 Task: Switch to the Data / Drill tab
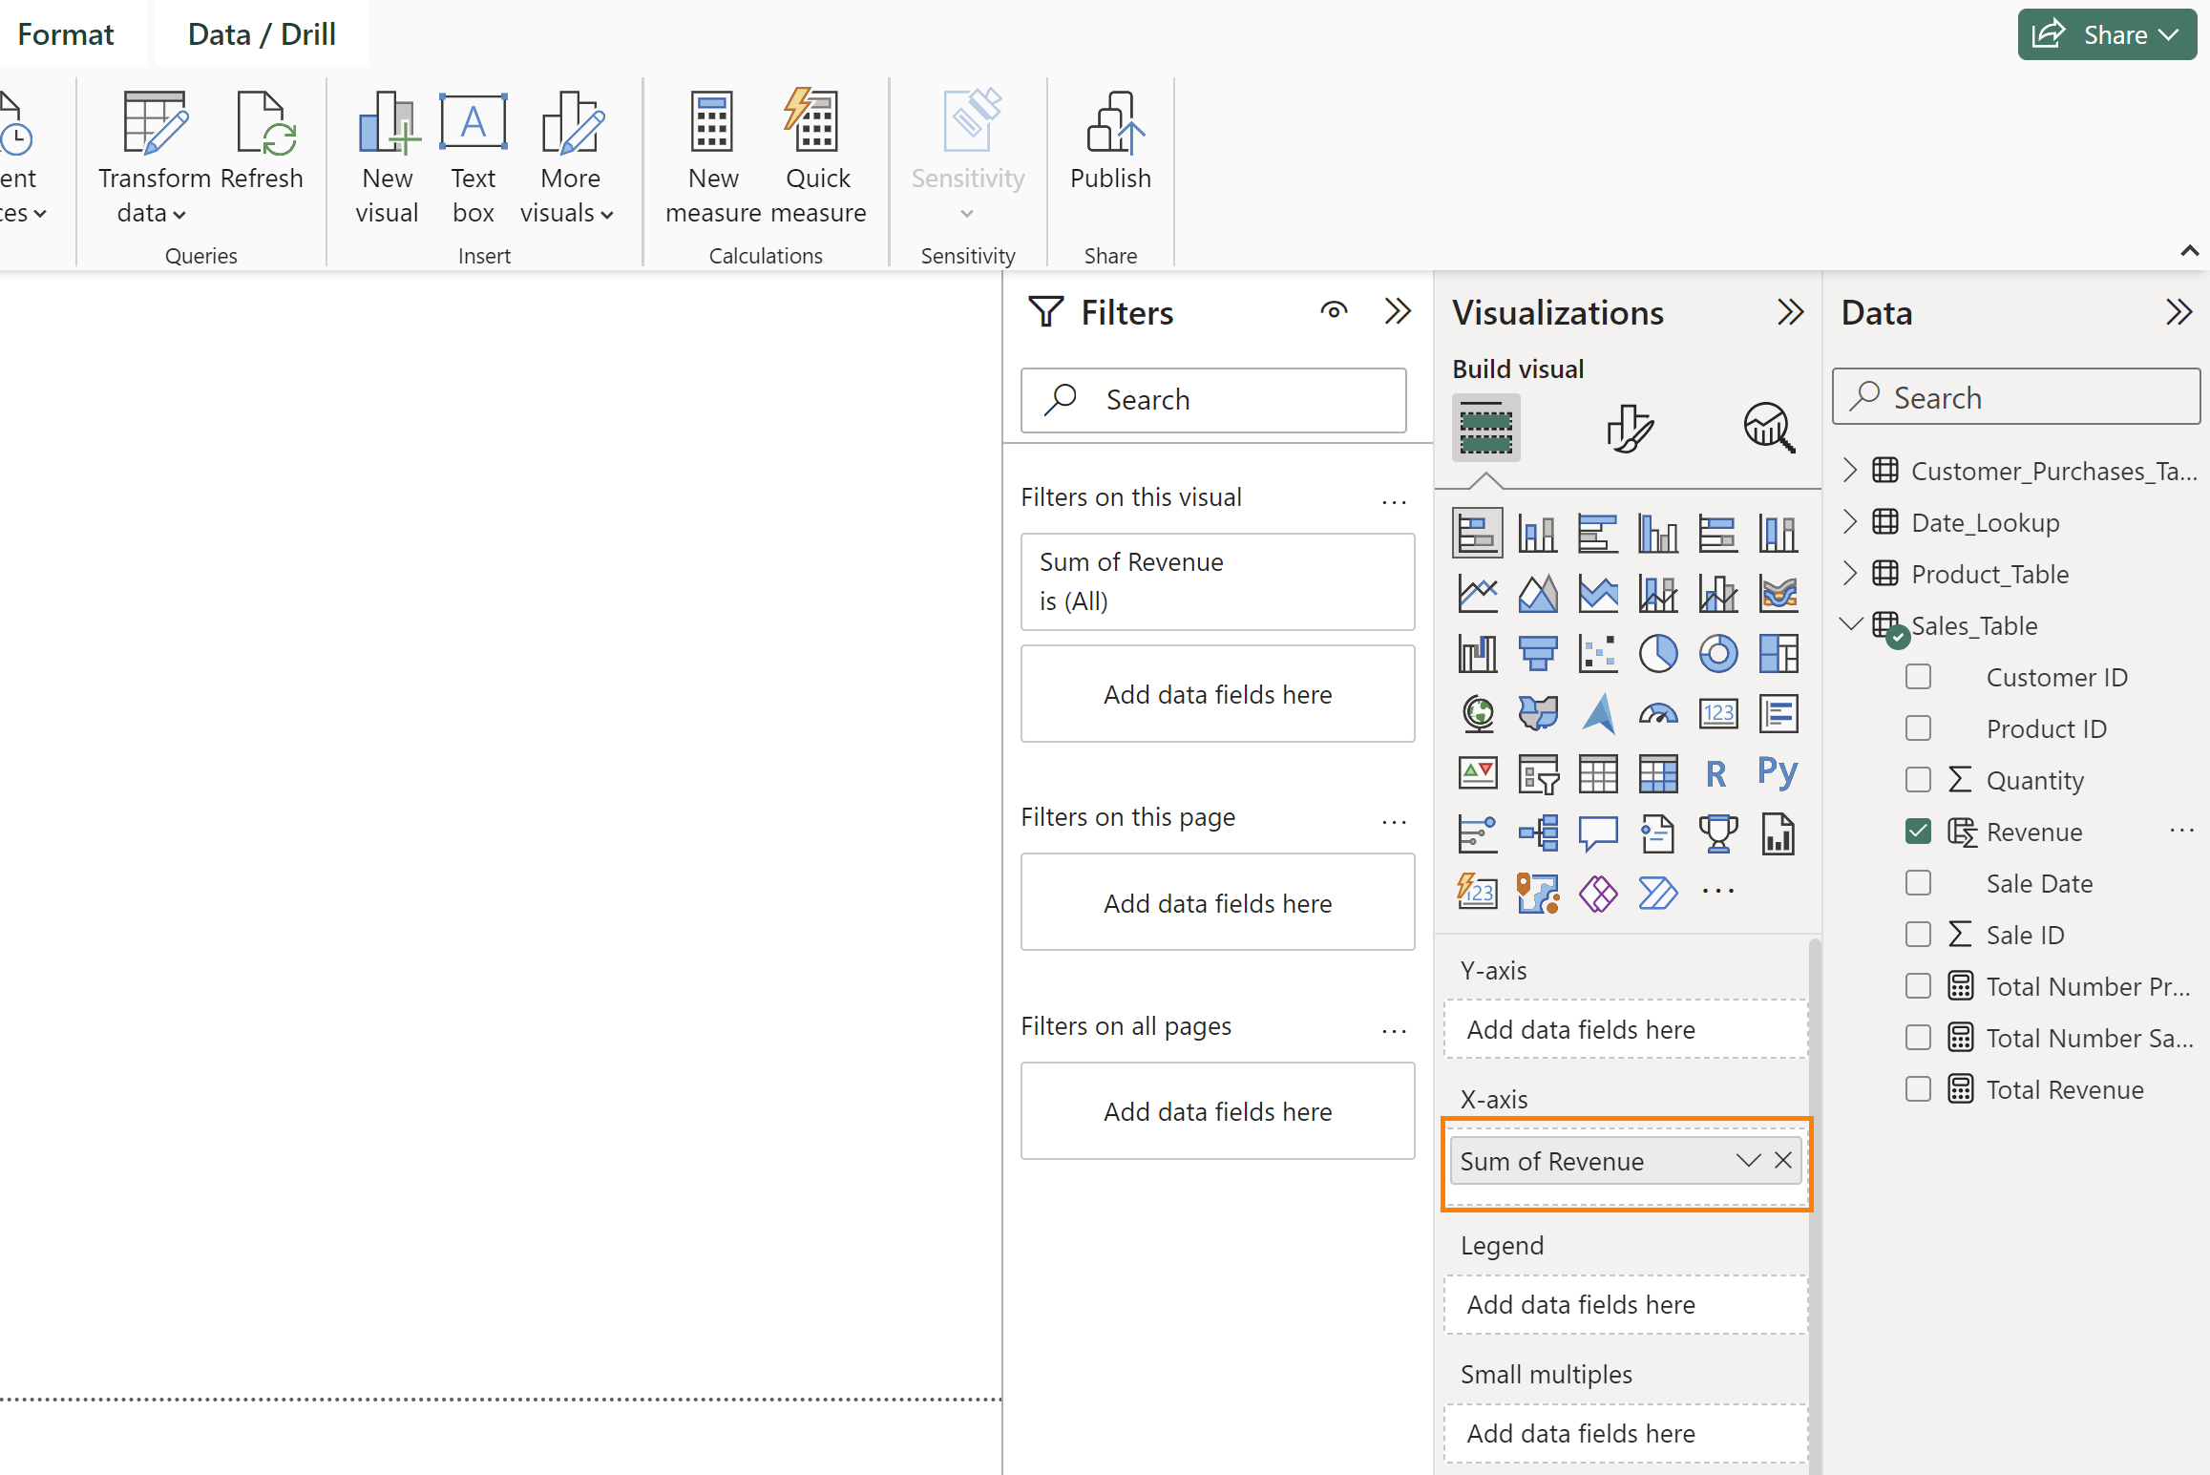262,34
